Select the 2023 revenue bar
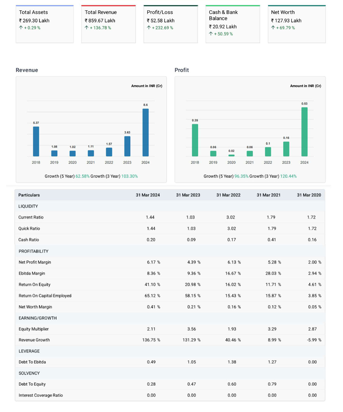The image size is (343, 412). [x=127, y=146]
